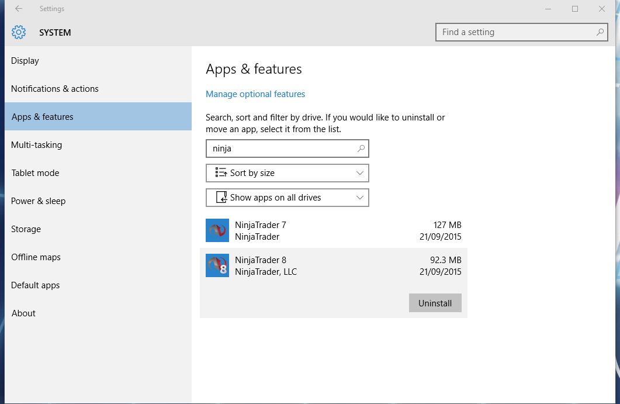620x404 pixels.
Task: Click the sort icon beside Sort by size
Action: (221, 173)
